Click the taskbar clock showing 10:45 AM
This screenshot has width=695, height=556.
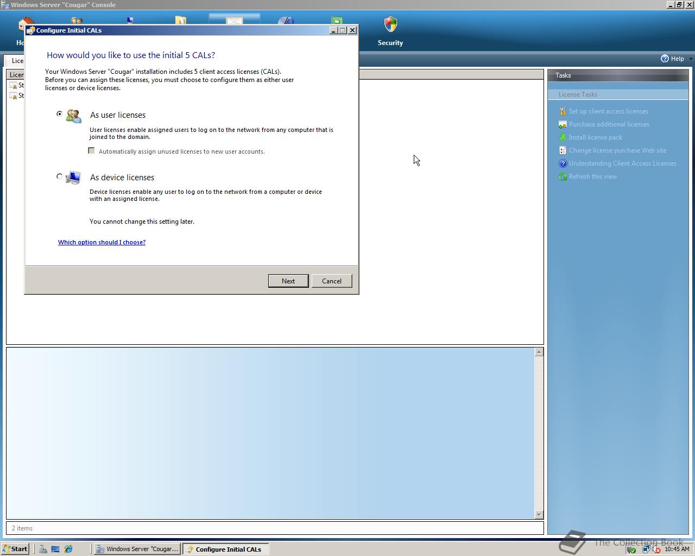pyautogui.click(x=677, y=549)
